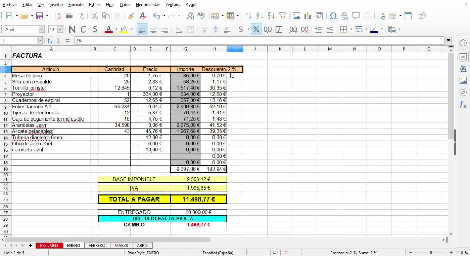Insert a comment

[x=356, y=16]
